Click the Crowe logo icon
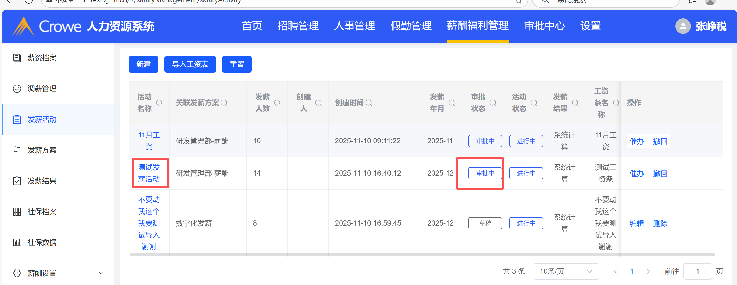Image resolution: width=737 pixels, height=285 pixels. coord(23,26)
